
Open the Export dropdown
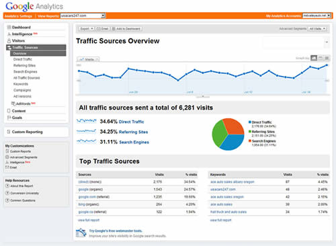[x=86, y=29]
